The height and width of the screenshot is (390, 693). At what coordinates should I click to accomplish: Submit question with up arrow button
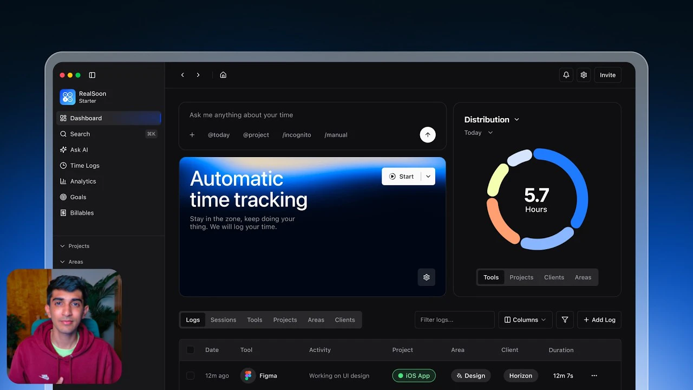[428, 135]
